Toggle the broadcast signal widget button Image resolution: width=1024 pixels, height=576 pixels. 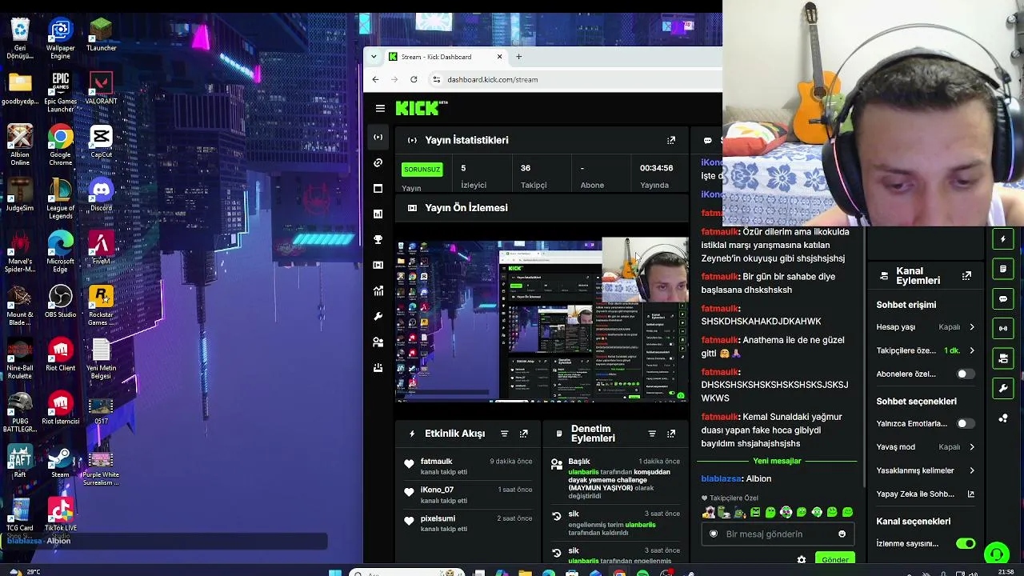point(1003,329)
